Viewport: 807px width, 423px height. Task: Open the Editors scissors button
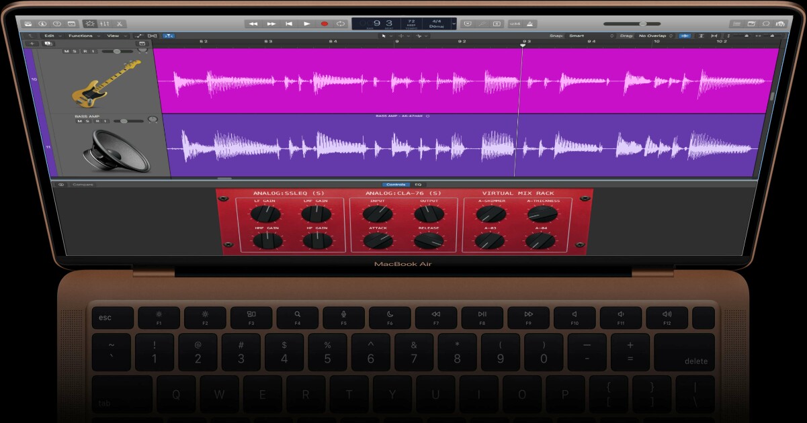pos(120,23)
